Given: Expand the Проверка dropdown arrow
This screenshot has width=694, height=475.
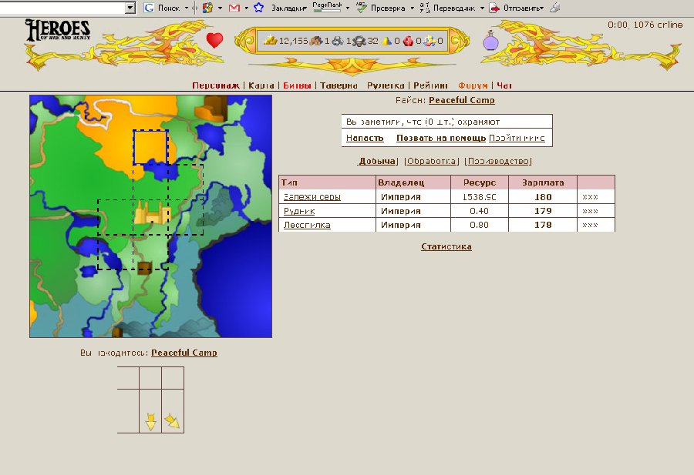Looking at the screenshot, I should coord(412,8).
